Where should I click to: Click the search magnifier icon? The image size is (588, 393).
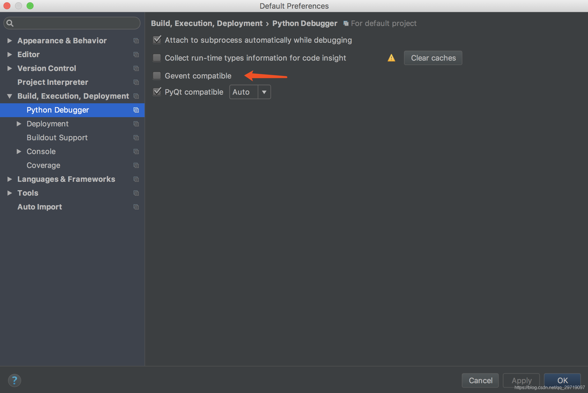tap(10, 23)
